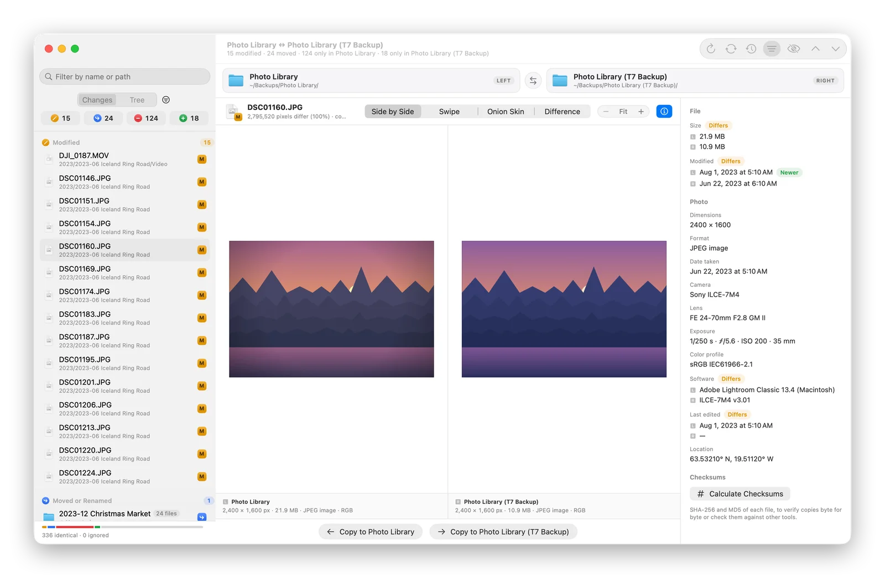
Task: Open the comparison history clock icon
Action: coord(751,49)
